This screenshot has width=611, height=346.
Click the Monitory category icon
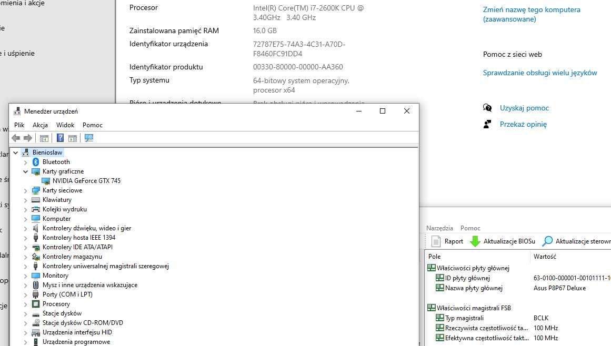[36, 276]
